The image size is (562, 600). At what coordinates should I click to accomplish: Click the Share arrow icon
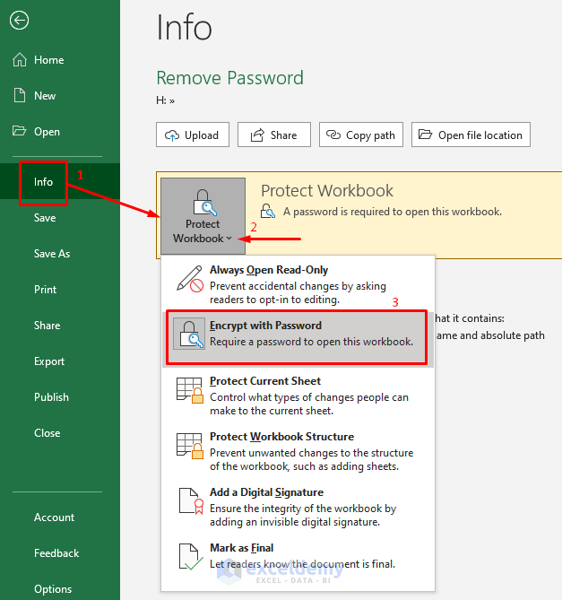click(257, 135)
